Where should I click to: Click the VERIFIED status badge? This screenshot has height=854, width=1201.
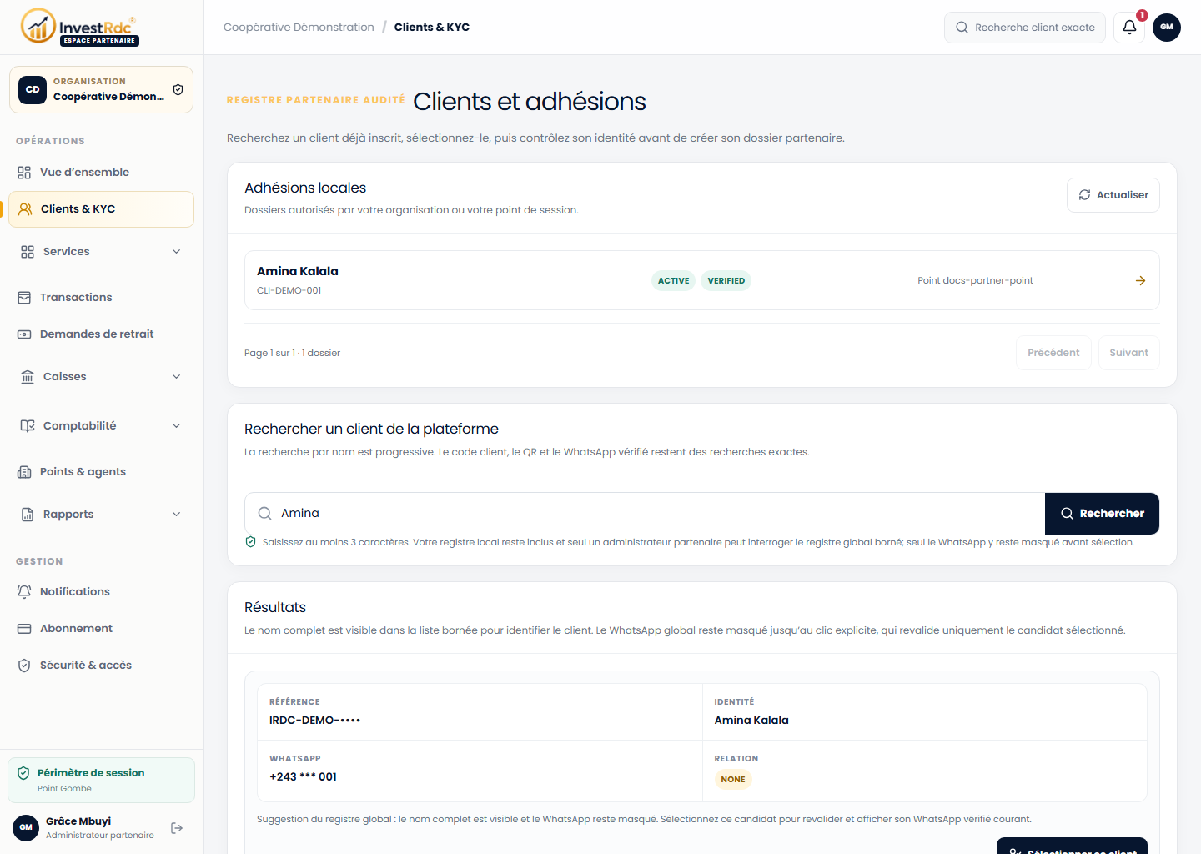tap(726, 281)
